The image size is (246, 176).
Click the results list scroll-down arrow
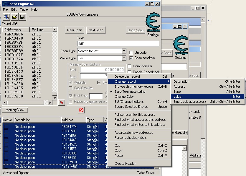(x=55, y=98)
